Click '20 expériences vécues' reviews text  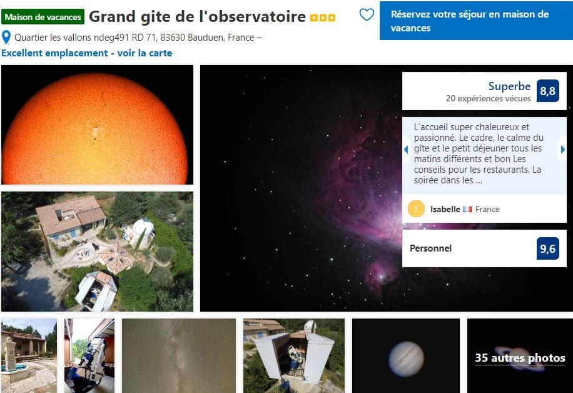pos(488,98)
